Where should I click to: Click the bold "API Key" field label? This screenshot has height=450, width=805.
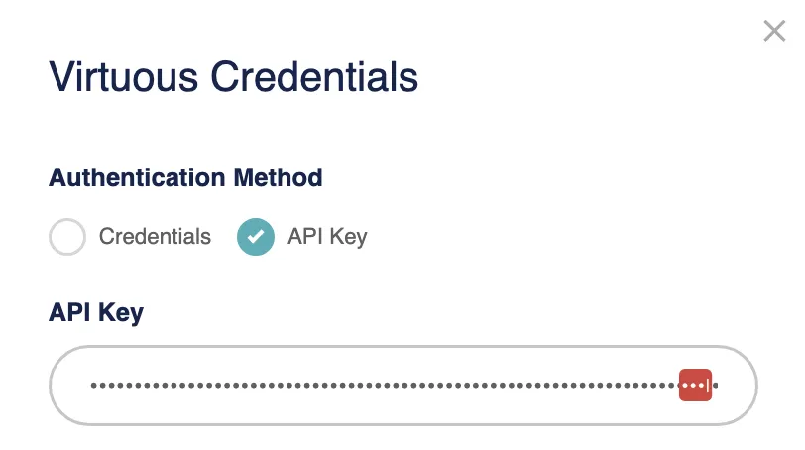click(96, 313)
